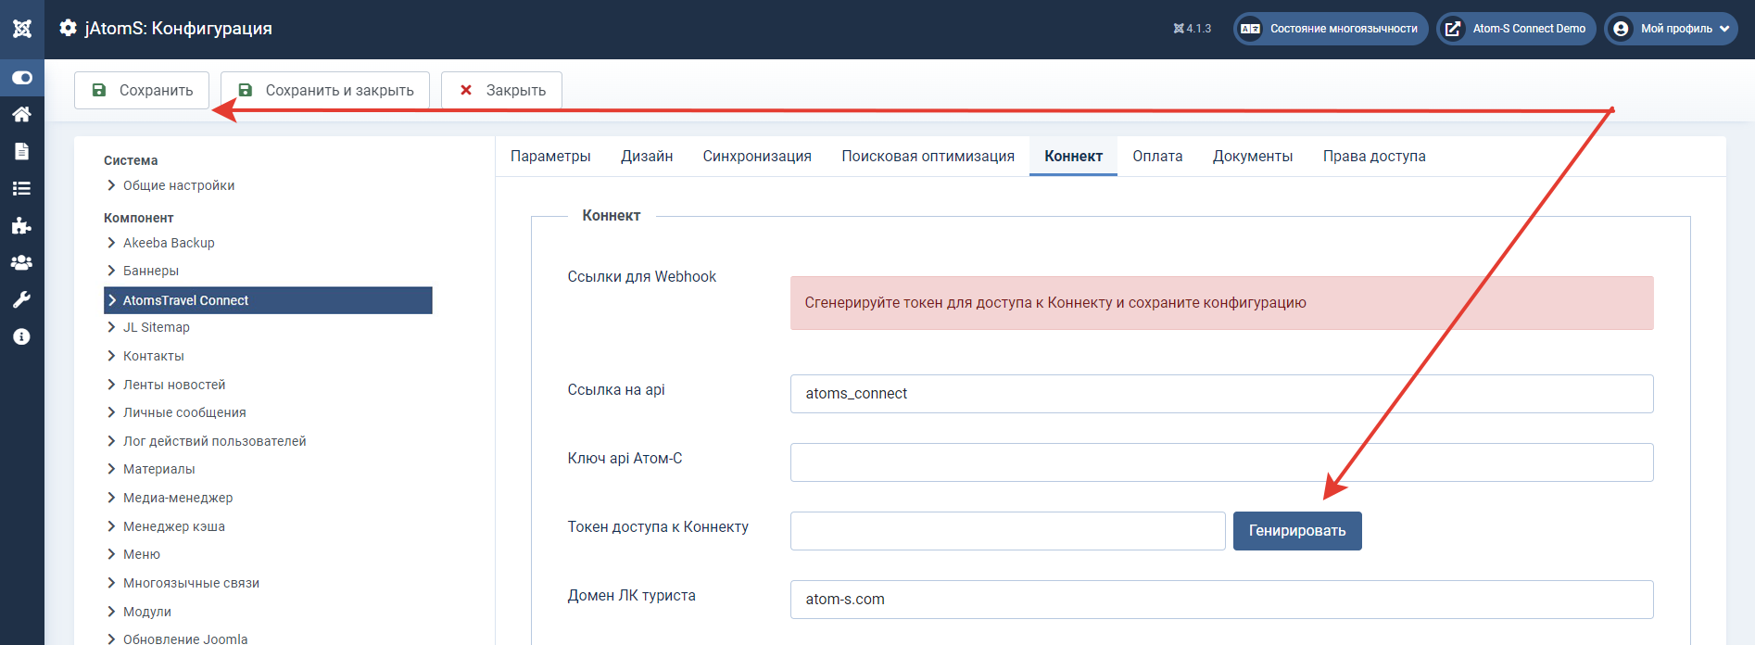1755x645 pixels.
Task: Open Меню component settings
Action: point(141,554)
